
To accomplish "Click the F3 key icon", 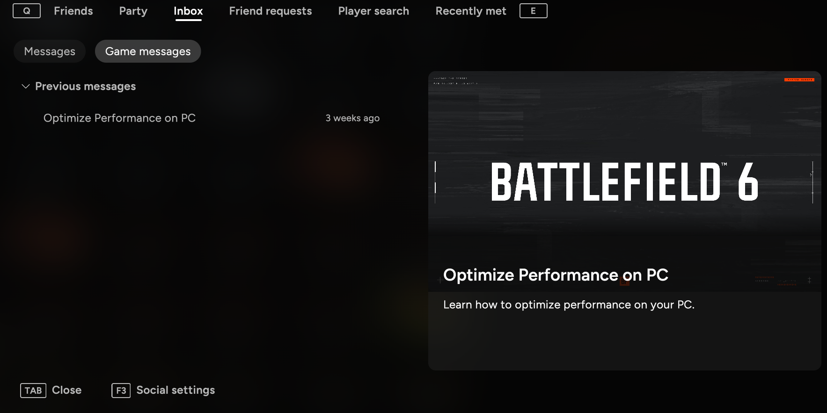I will point(121,391).
